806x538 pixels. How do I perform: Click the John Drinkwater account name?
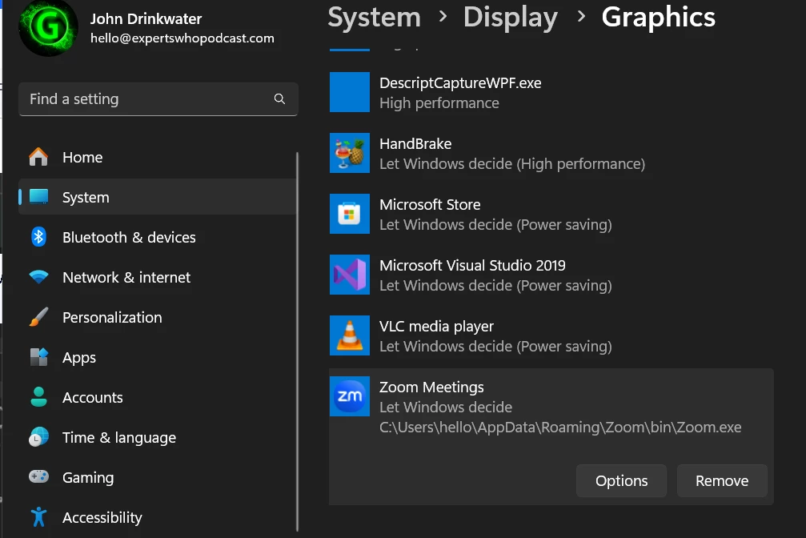146,19
